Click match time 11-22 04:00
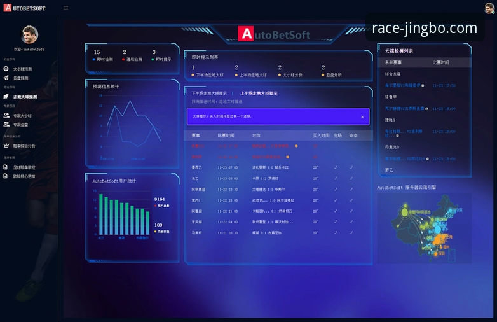The width and height of the screenshot is (497, 322). click(228, 222)
